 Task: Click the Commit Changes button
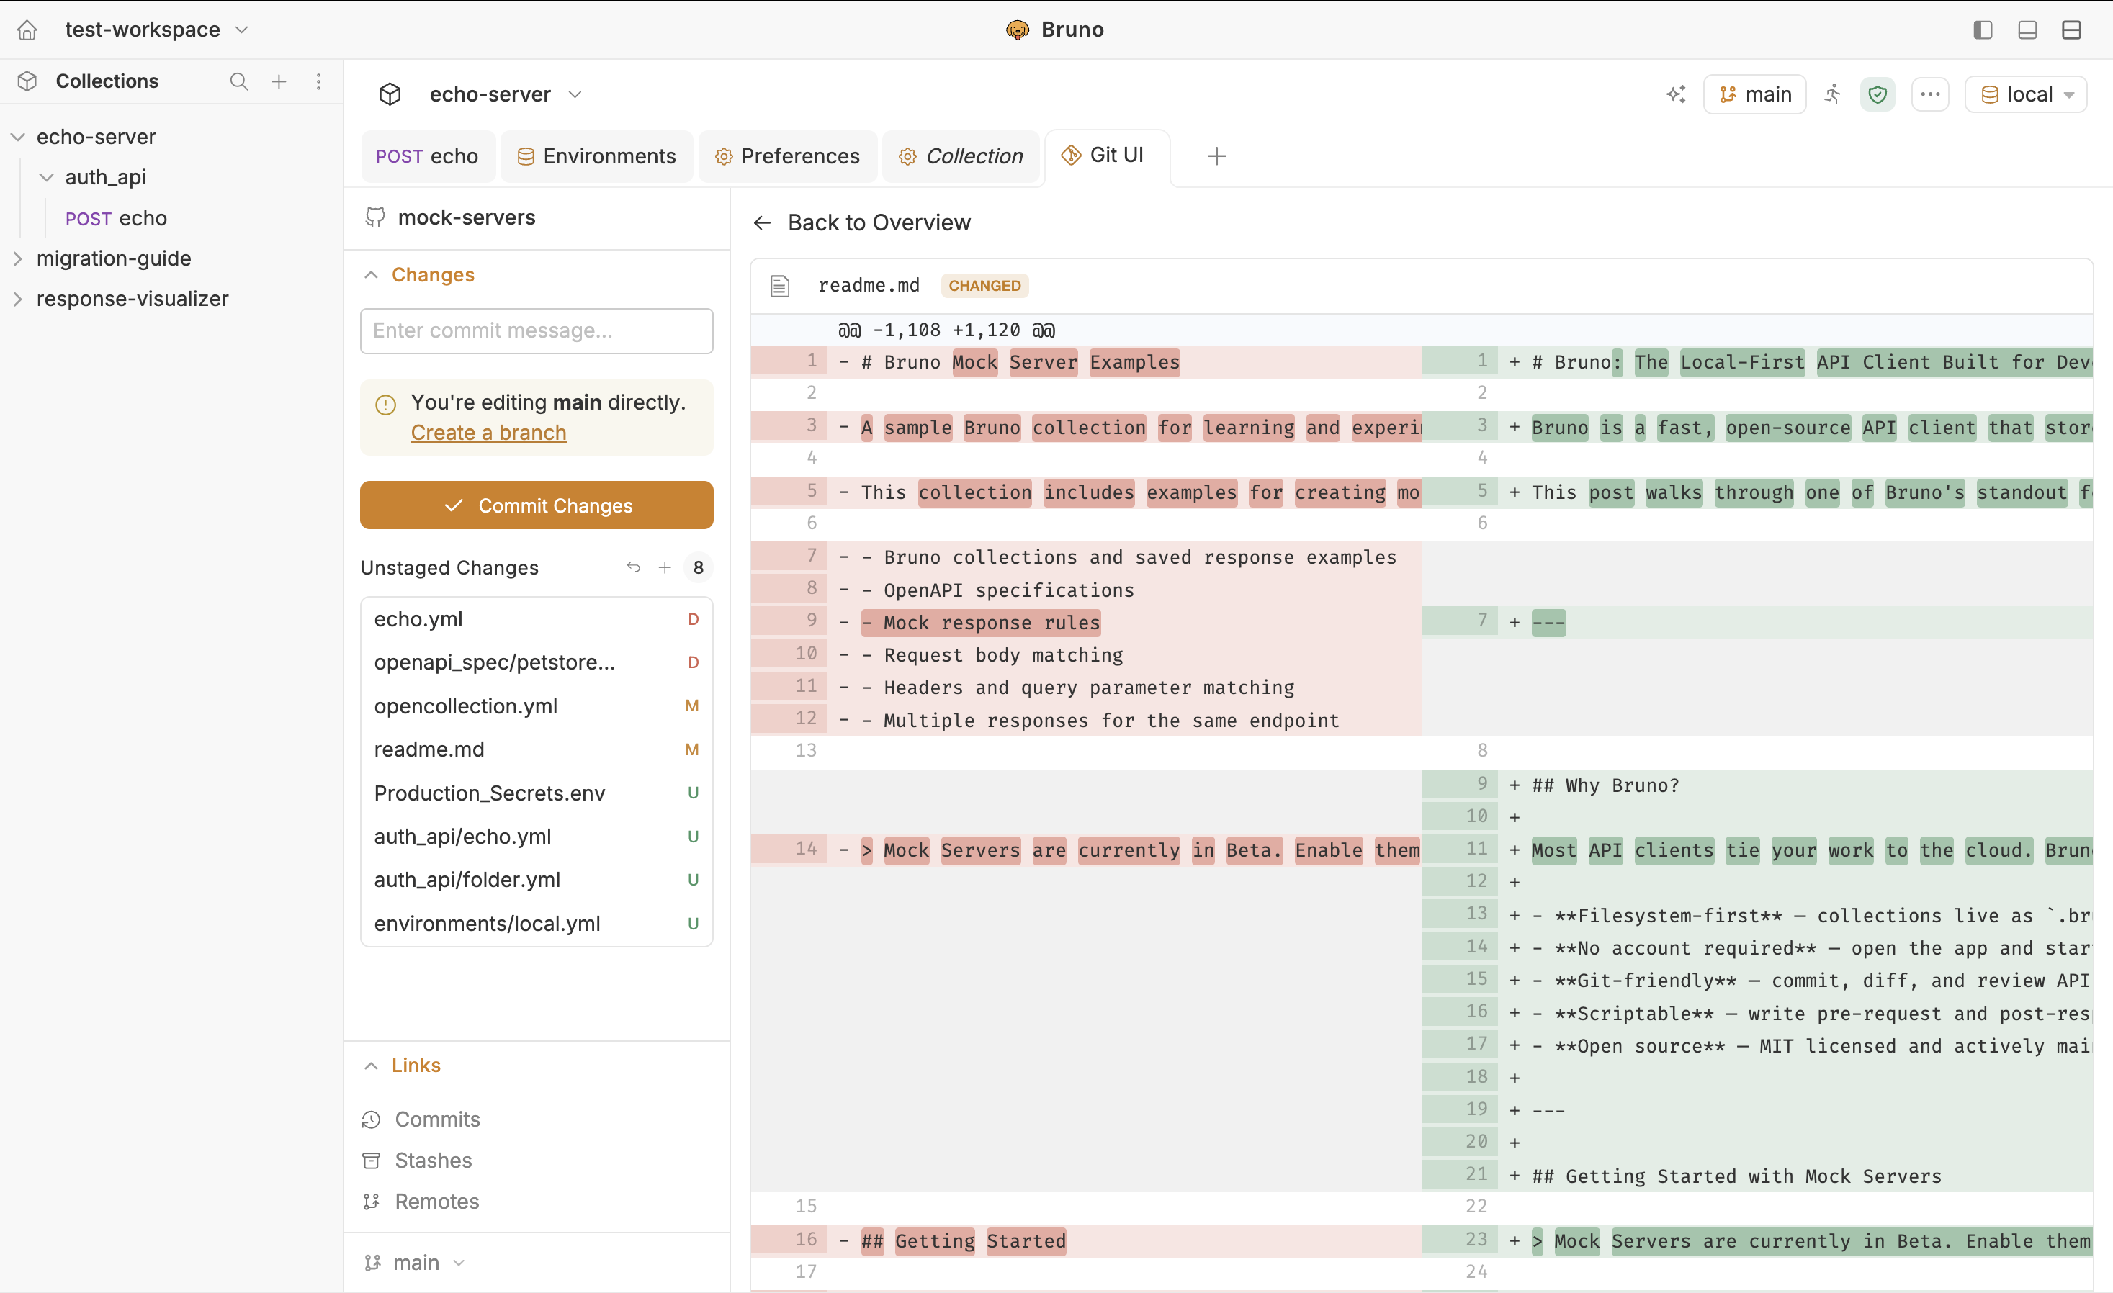[x=537, y=506]
